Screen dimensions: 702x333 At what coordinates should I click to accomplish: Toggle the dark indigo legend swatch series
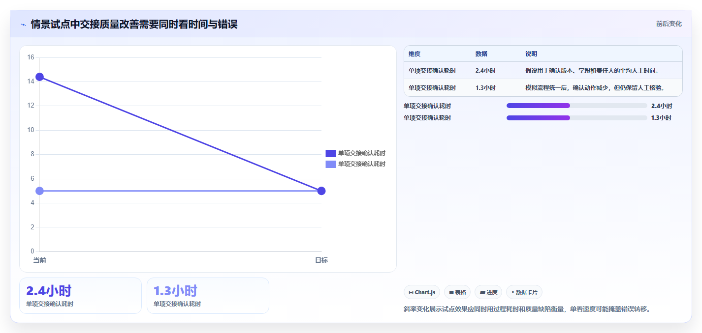tap(330, 153)
